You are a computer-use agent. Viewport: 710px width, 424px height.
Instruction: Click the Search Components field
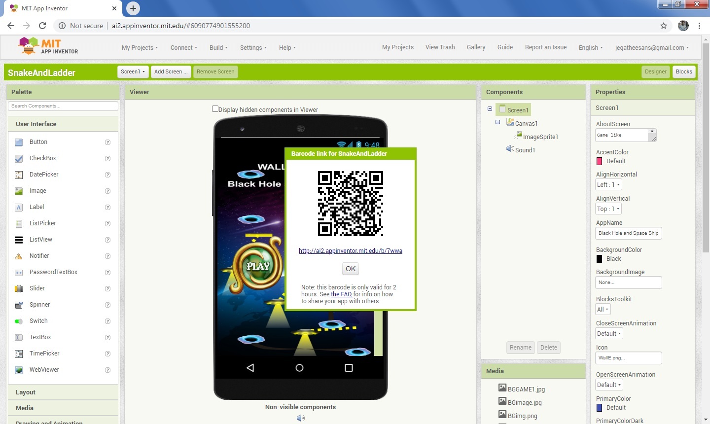(x=63, y=106)
